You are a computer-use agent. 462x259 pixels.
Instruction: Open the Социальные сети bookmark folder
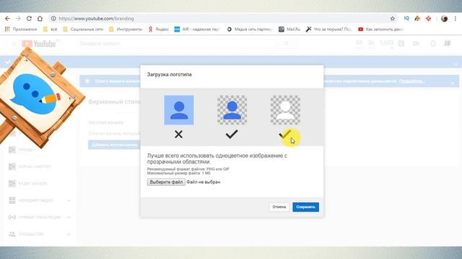click(x=83, y=29)
